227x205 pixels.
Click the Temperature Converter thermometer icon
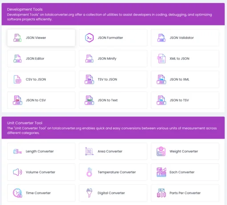[x=89, y=172]
